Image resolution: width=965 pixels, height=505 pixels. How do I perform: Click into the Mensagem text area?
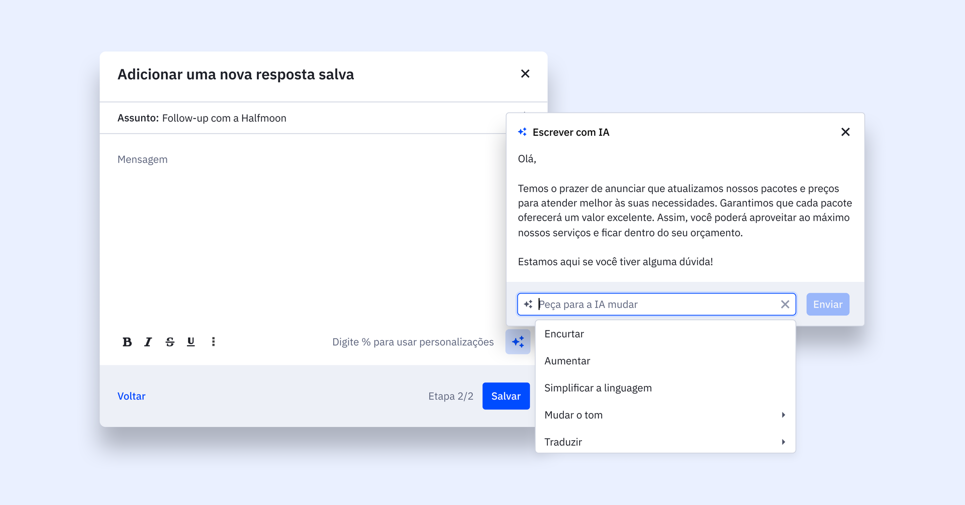point(302,226)
